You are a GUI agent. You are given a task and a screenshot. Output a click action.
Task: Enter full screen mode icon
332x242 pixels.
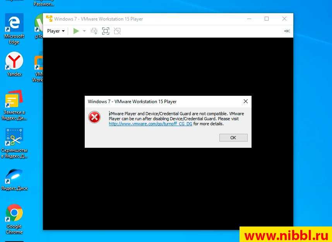click(x=106, y=31)
